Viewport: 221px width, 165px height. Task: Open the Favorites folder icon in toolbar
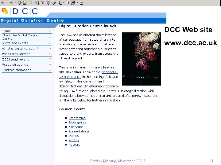point(43,3)
